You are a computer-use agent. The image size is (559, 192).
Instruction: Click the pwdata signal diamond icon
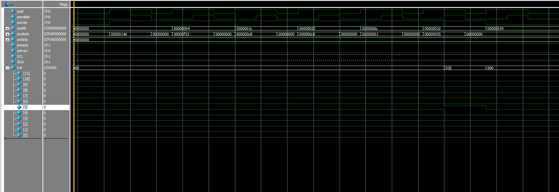click(13, 34)
